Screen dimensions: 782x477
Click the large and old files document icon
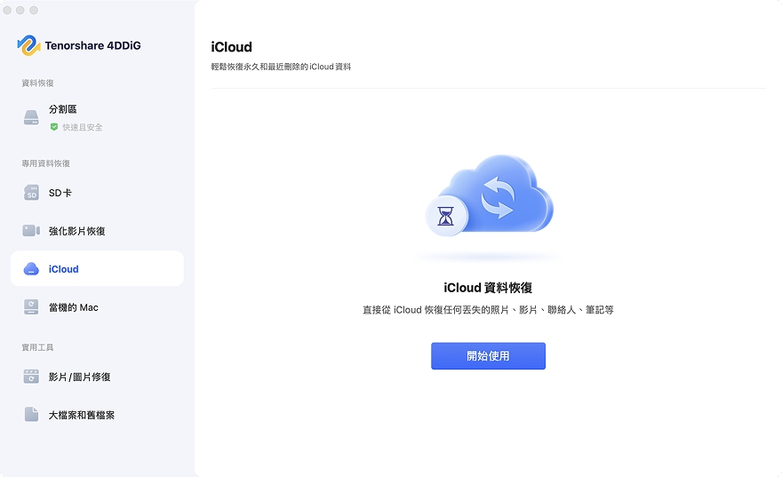(31, 414)
